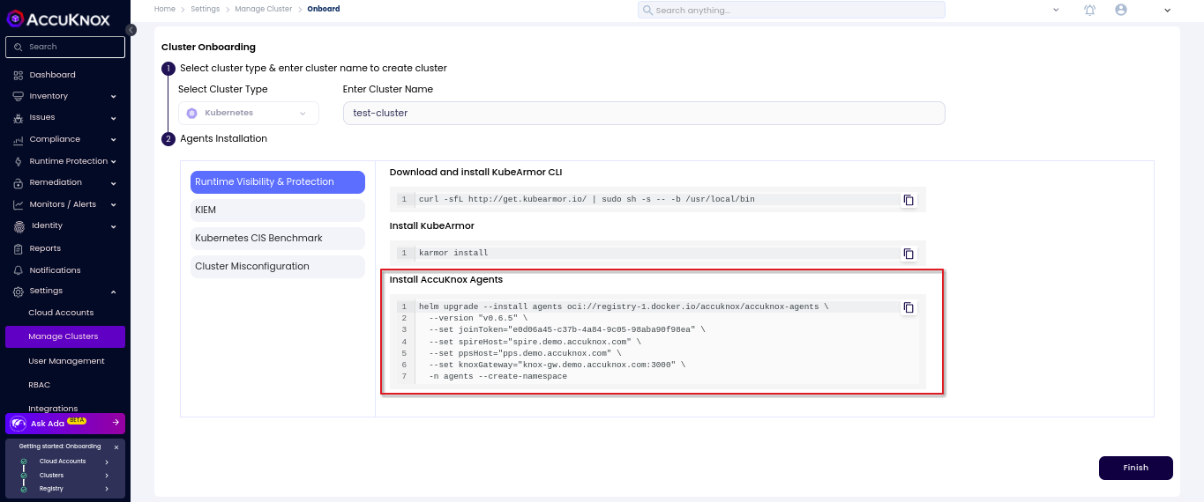Select Kubernetes CIS Benchmark tab
1204x502 pixels.
278,239
